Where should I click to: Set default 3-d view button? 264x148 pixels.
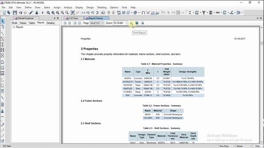[83, 13]
